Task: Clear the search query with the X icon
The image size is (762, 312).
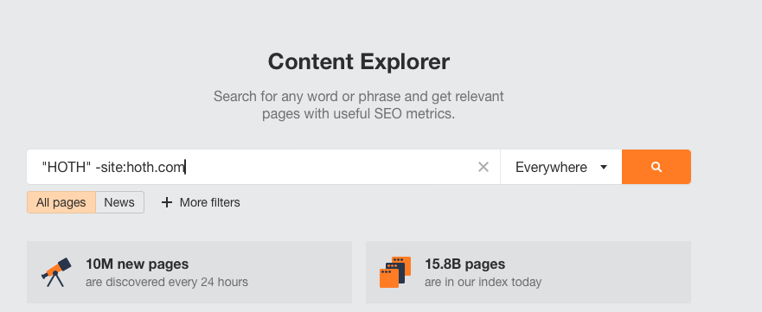Action: click(483, 167)
